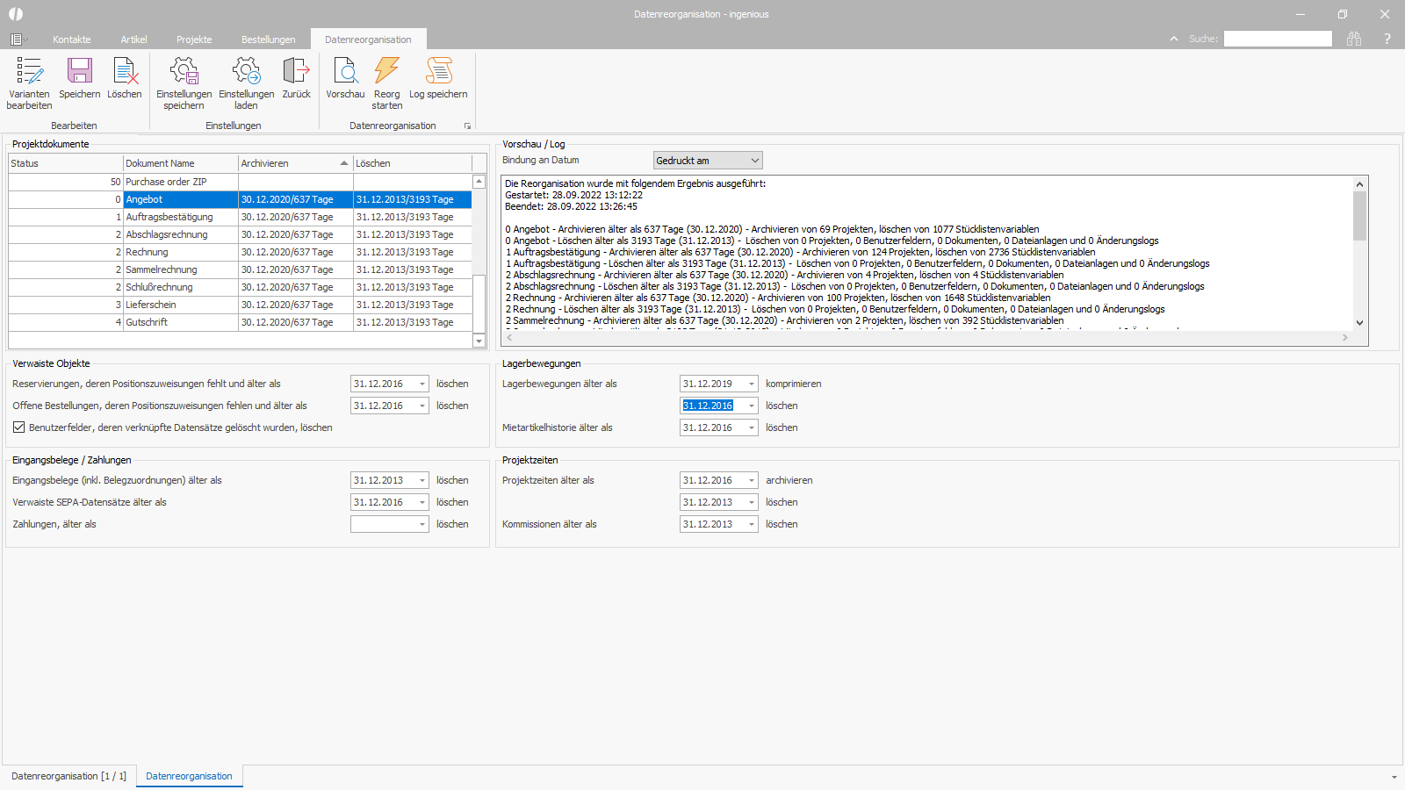
Task: Switch to the Projekte ribbon tab
Action: (194, 39)
